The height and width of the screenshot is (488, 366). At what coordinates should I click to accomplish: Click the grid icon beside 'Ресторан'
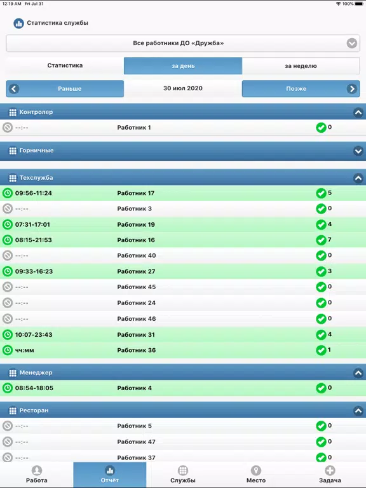13,411
